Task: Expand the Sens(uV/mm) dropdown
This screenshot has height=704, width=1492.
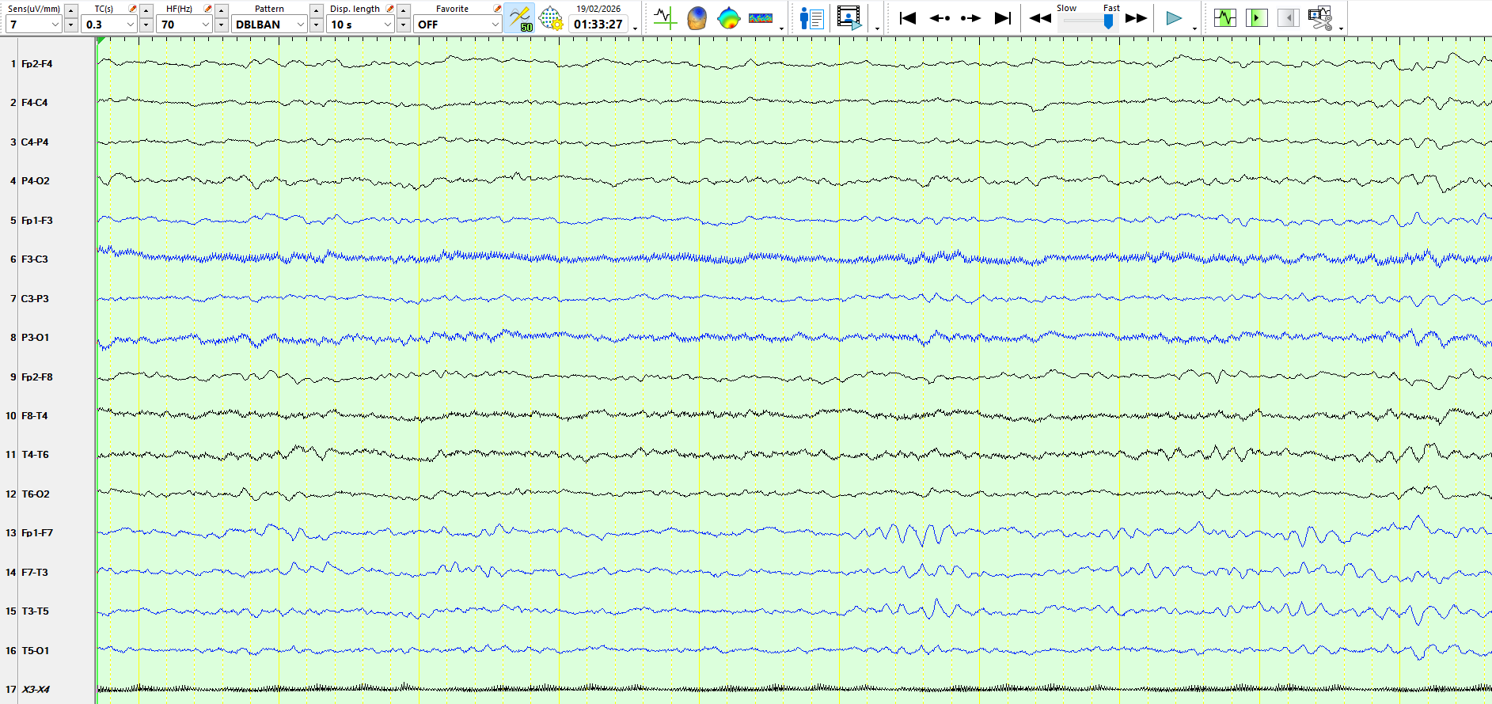Action: (55, 25)
